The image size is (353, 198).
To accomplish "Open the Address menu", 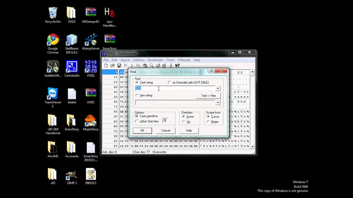I will [x=139, y=60].
